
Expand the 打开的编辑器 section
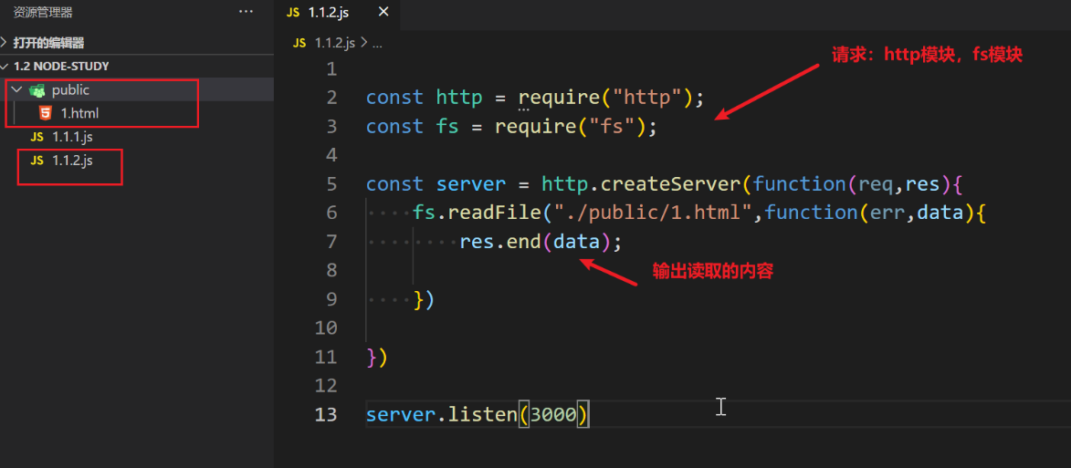(6, 43)
